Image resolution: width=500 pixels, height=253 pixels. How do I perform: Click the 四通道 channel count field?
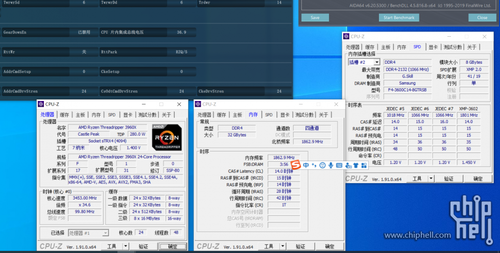(312, 128)
